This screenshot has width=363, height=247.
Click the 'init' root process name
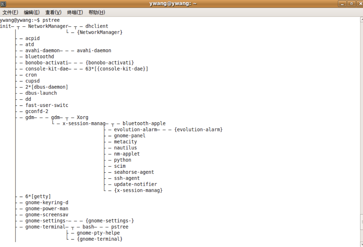click(6, 26)
